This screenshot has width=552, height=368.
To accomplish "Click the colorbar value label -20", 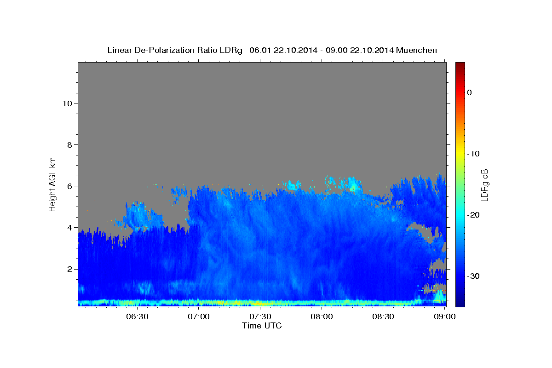I will (x=473, y=215).
